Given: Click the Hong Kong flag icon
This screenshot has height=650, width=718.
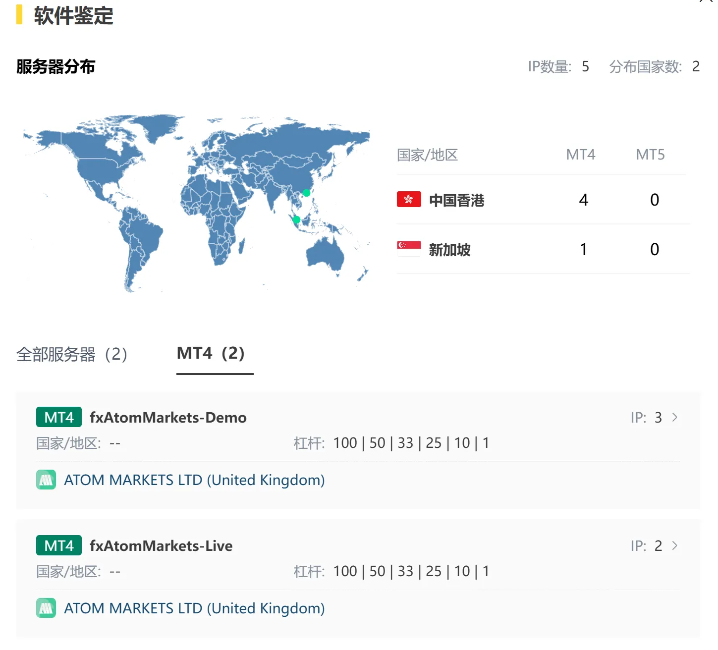Looking at the screenshot, I should tap(409, 199).
